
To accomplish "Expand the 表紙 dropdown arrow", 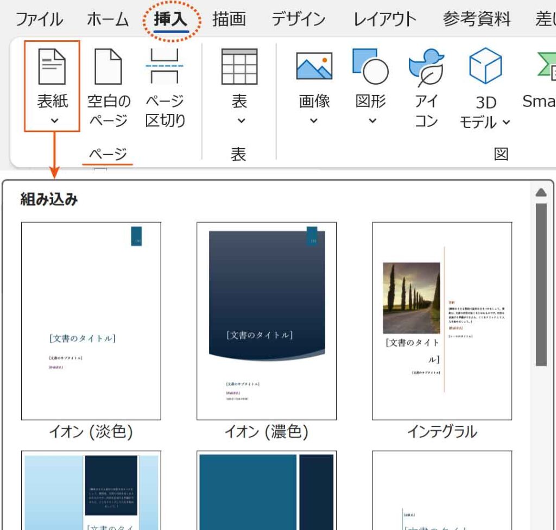I will point(54,121).
